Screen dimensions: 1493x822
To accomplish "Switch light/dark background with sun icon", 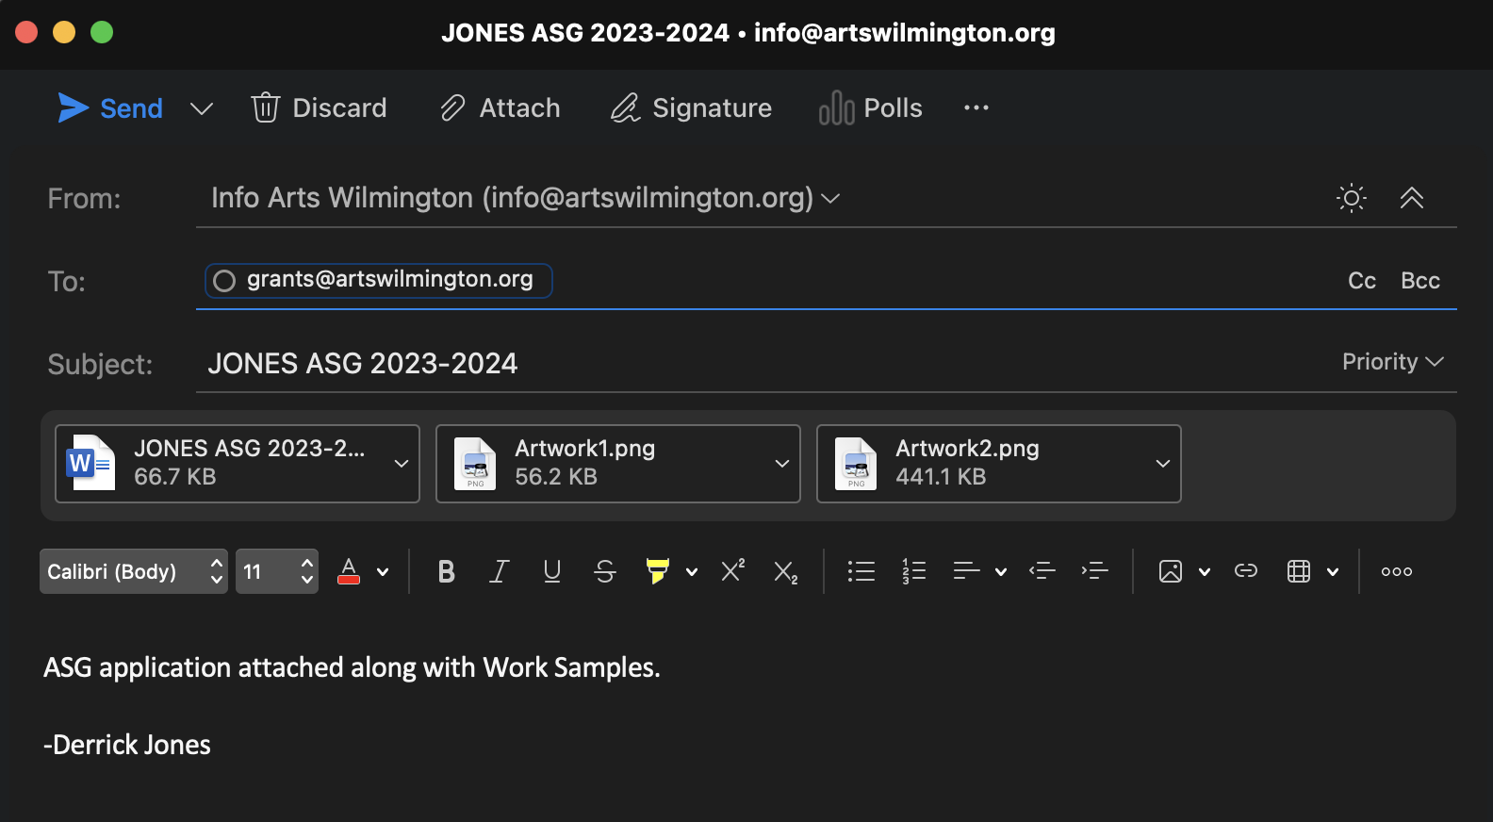I will click(x=1351, y=198).
